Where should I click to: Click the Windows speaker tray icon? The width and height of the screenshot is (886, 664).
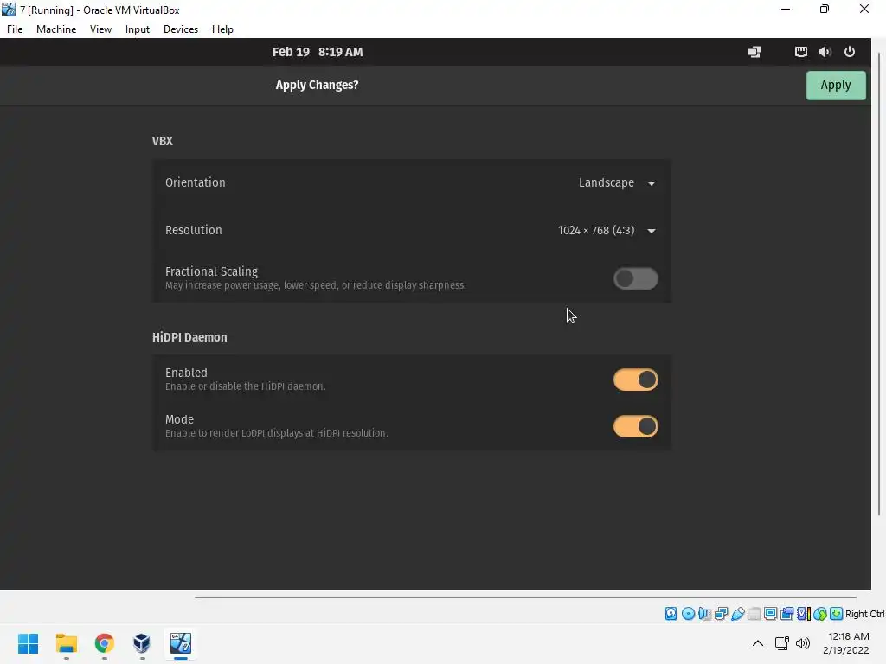[802, 643]
